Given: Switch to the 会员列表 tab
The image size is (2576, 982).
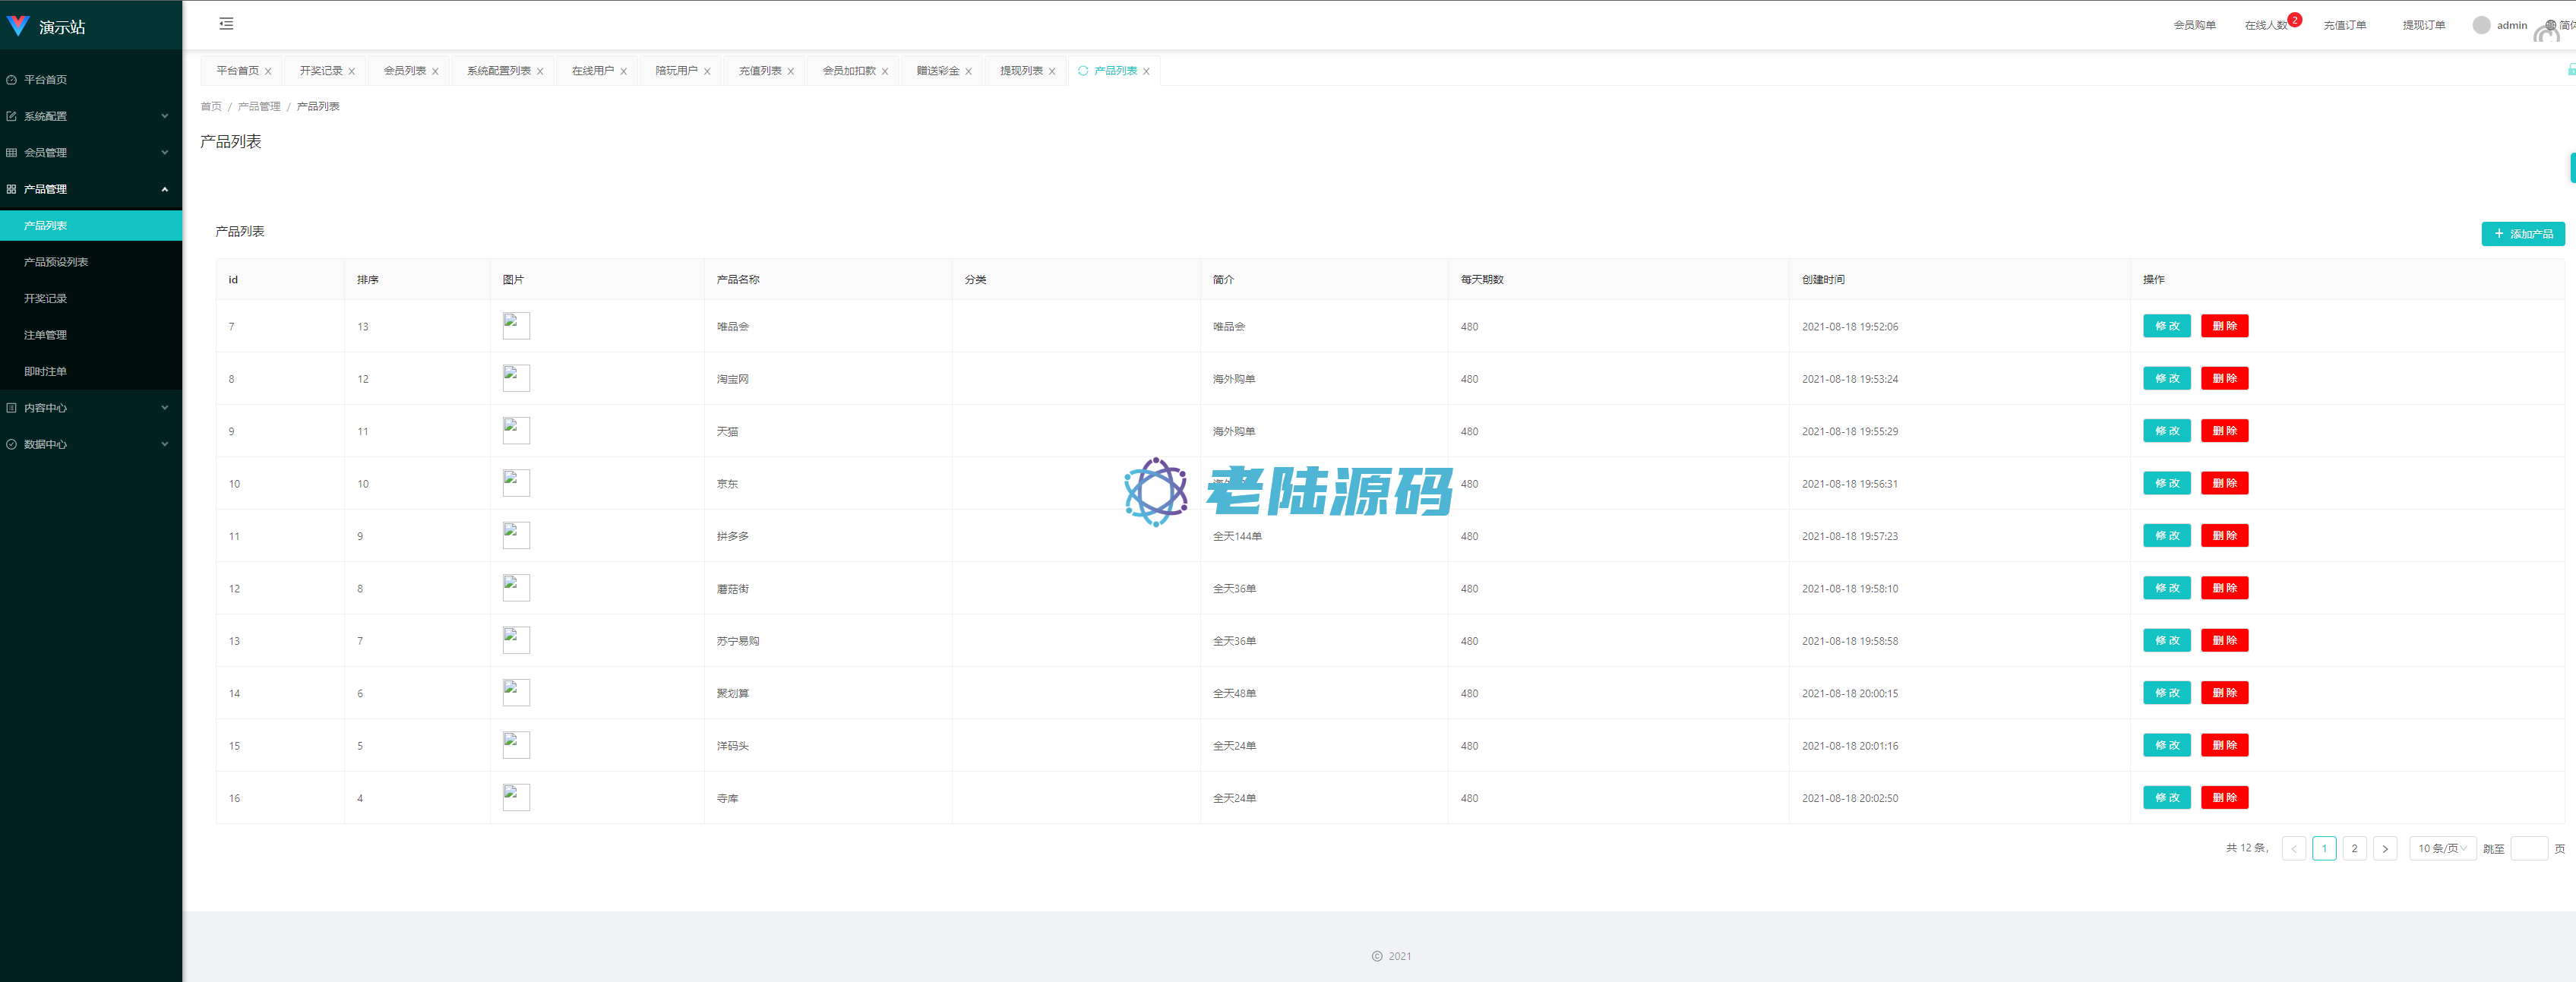Looking at the screenshot, I should 404,71.
